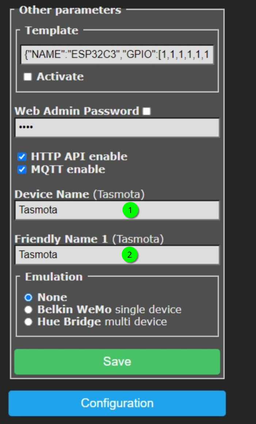This screenshot has height=424, width=256.
Task: Go back via the Configuration button
Action: [x=117, y=403]
